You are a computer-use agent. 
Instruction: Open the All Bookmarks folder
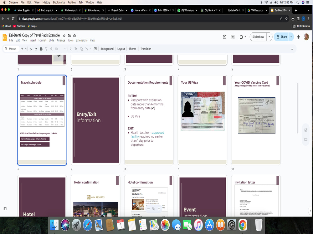tap(301, 26)
